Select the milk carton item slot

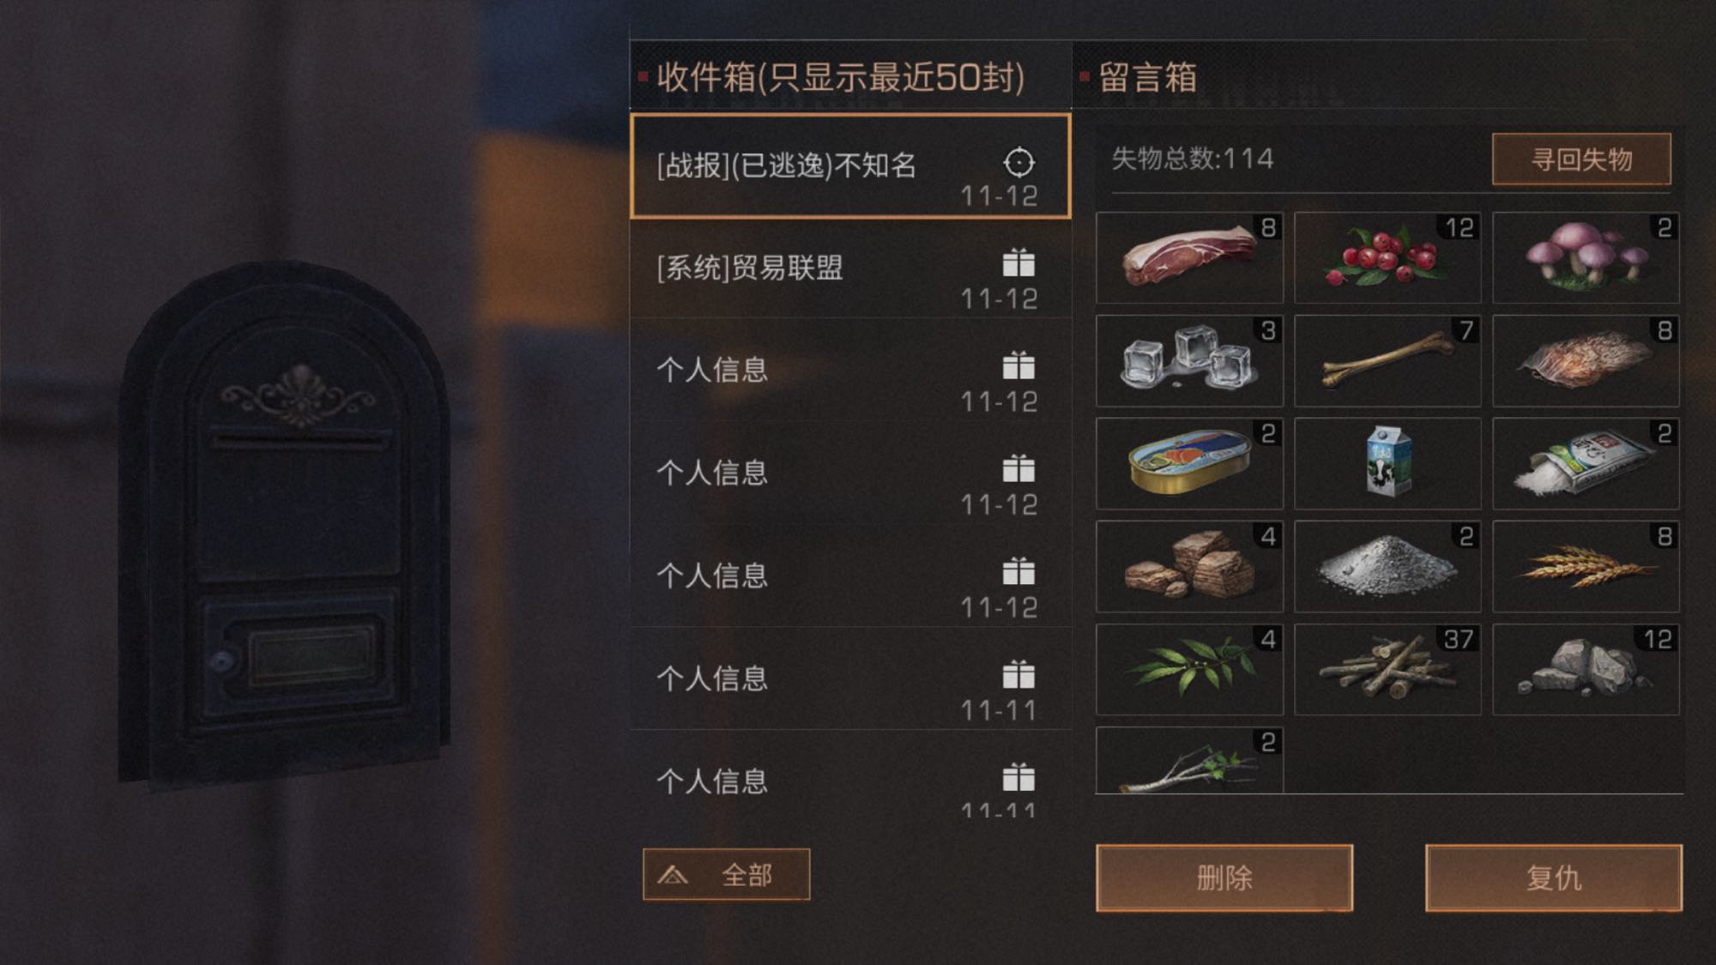coord(1387,463)
